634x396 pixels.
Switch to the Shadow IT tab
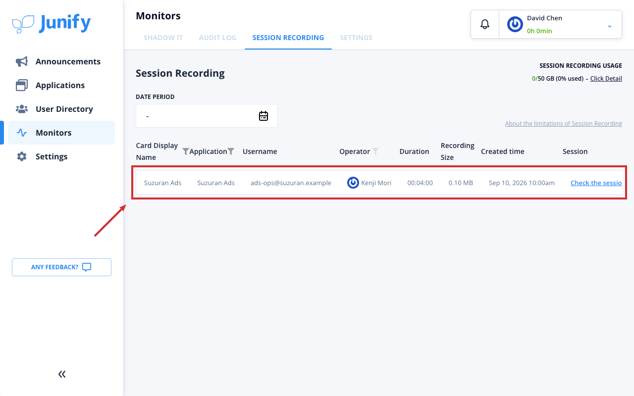[163, 38]
